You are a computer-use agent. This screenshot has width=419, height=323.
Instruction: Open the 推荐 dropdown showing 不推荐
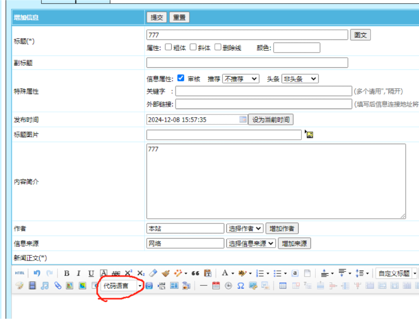click(x=240, y=79)
